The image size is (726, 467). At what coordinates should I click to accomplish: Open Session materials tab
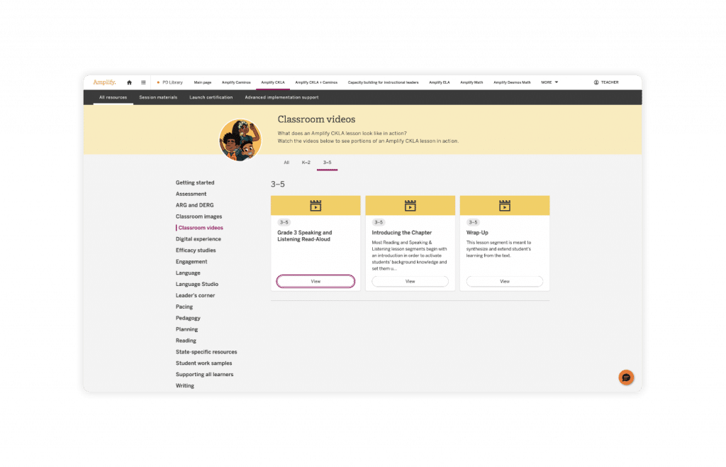click(158, 97)
